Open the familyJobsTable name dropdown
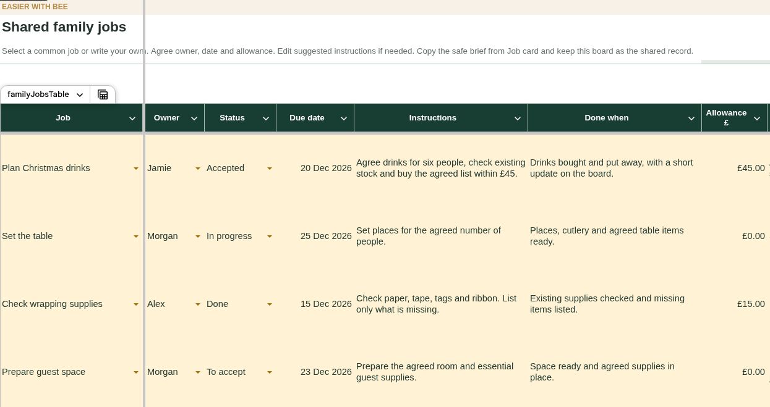Image resolution: width=770 pixels, height=407 pixels. coord(80,94)
